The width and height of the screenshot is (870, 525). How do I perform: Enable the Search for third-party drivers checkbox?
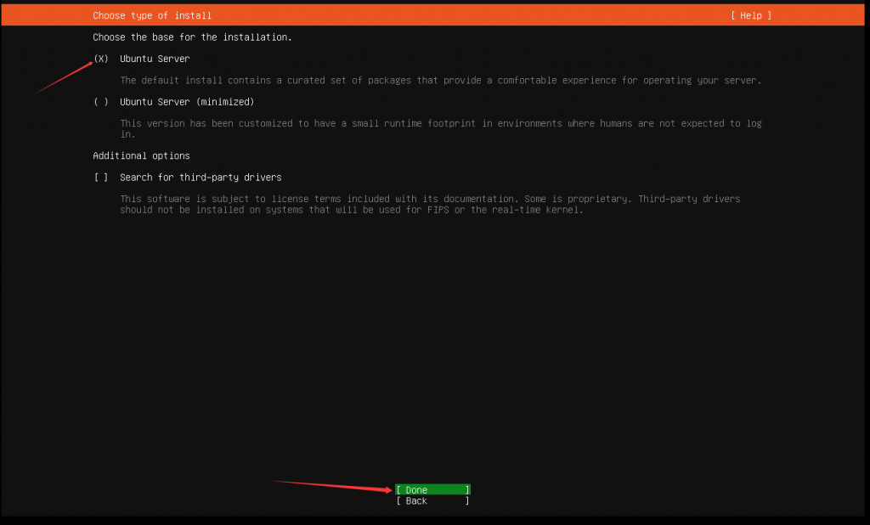click(x=101, y=178)
